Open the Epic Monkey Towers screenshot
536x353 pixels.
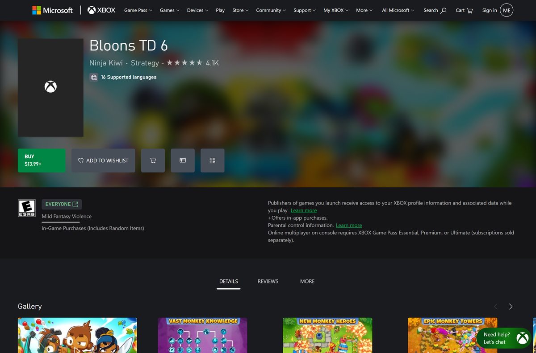point(452,335)
